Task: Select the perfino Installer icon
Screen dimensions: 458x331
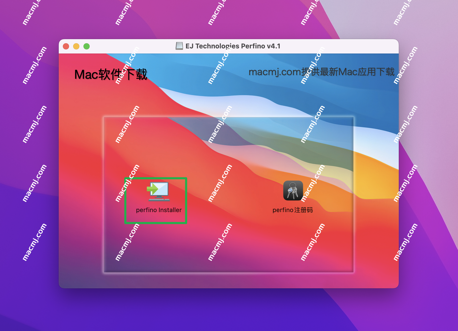Action: [x=158, y=191]
